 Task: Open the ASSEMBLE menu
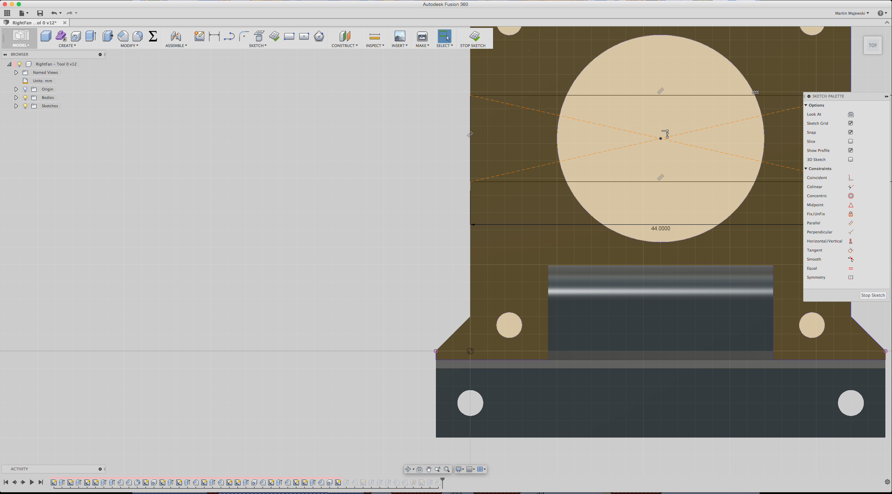(x=176, y=46)
